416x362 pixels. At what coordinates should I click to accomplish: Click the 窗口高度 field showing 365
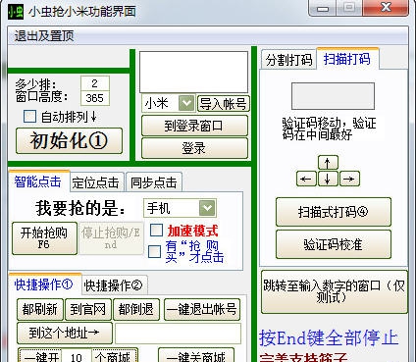[95, 98]
